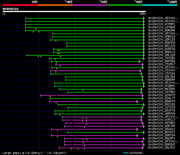Open the UniRef100_B9H3X8 hit label

pos(161,43)
